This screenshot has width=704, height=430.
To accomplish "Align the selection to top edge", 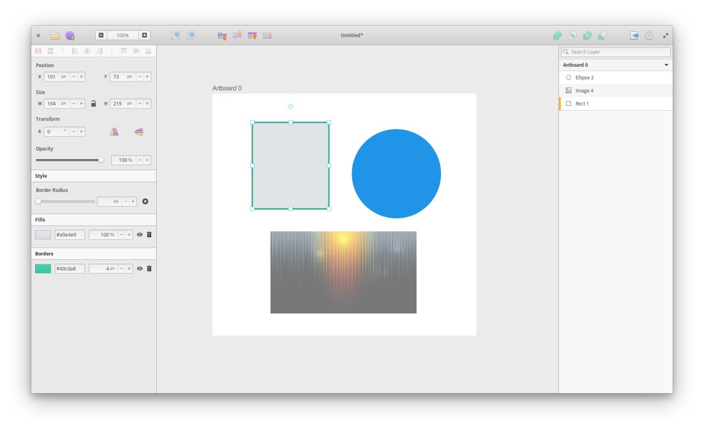I will (124, 51).
